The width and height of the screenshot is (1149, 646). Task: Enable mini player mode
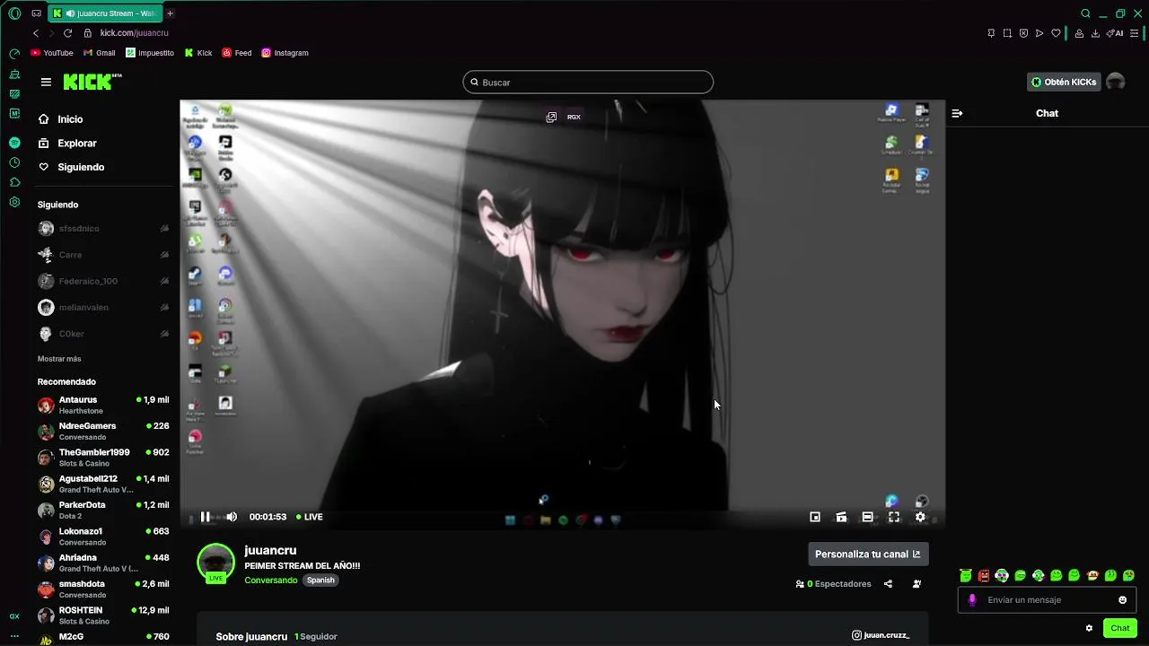(815, 517)
